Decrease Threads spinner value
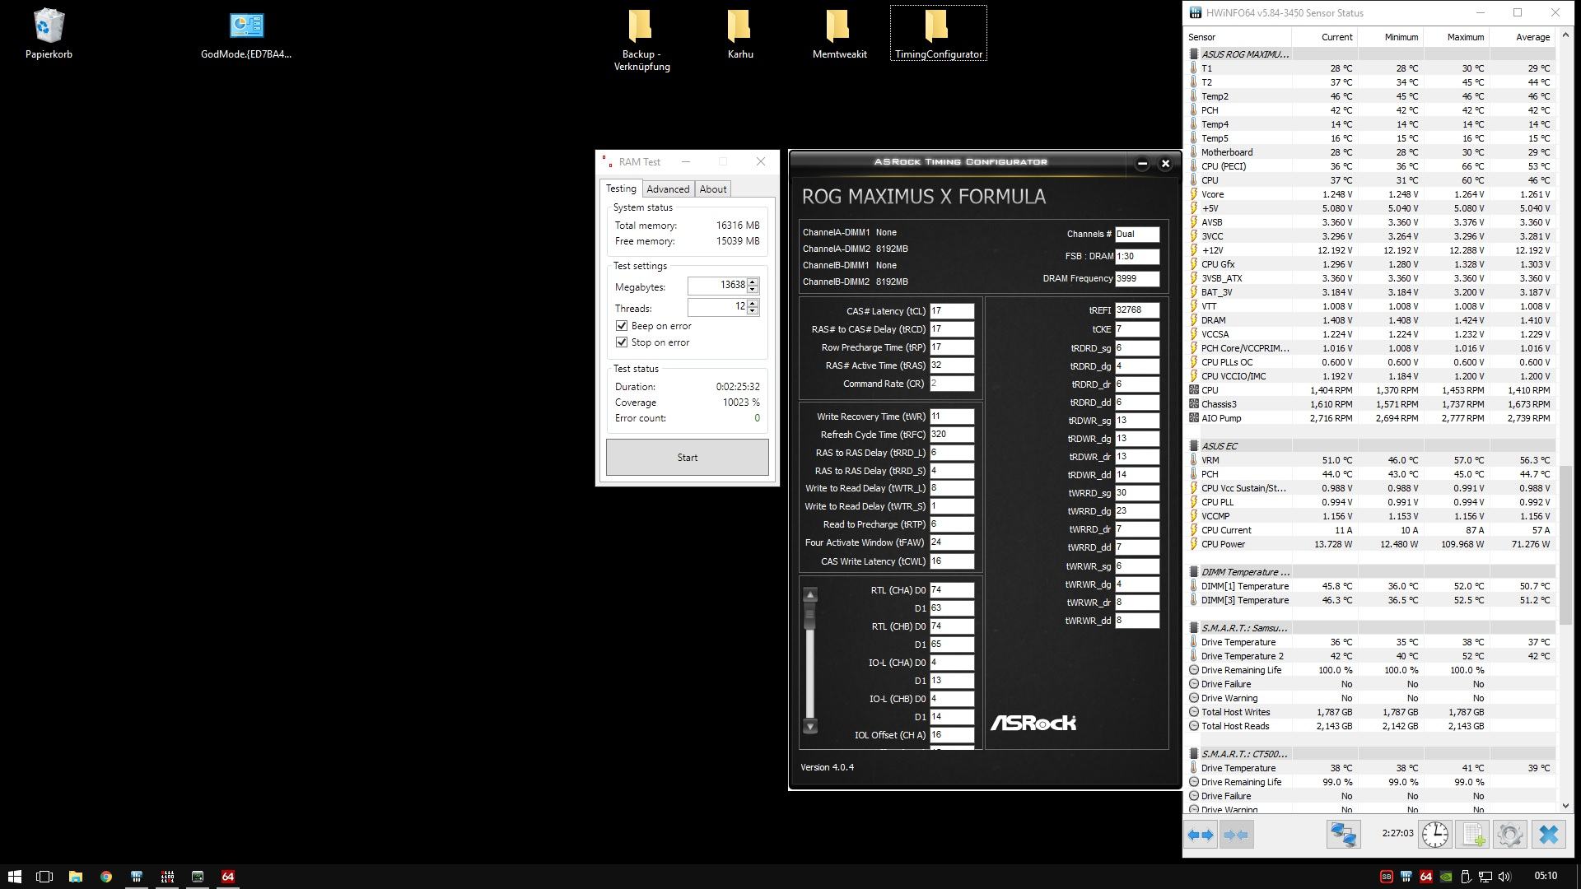This screenshot has height=889, width=1581. pyautogui.click(x=753, y=311)
